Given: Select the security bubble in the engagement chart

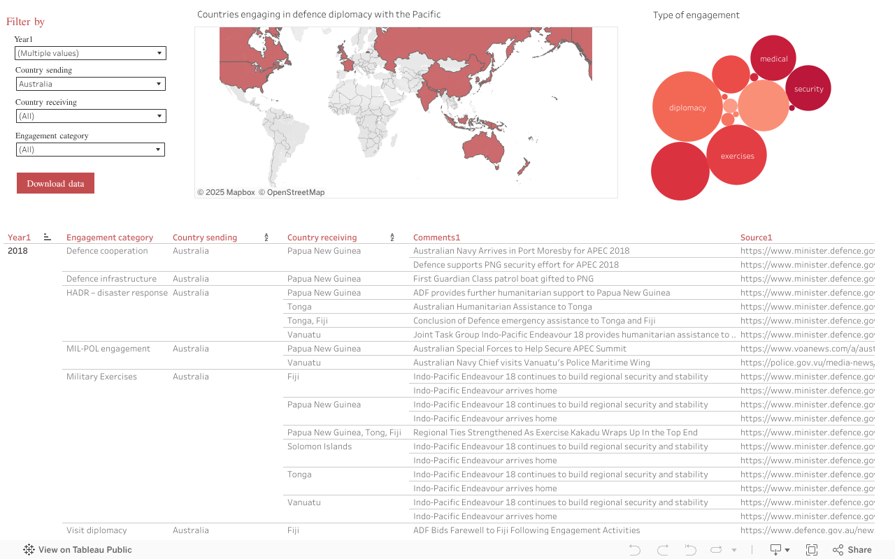Looking at the screenshot, I should [x=808, y=89].
